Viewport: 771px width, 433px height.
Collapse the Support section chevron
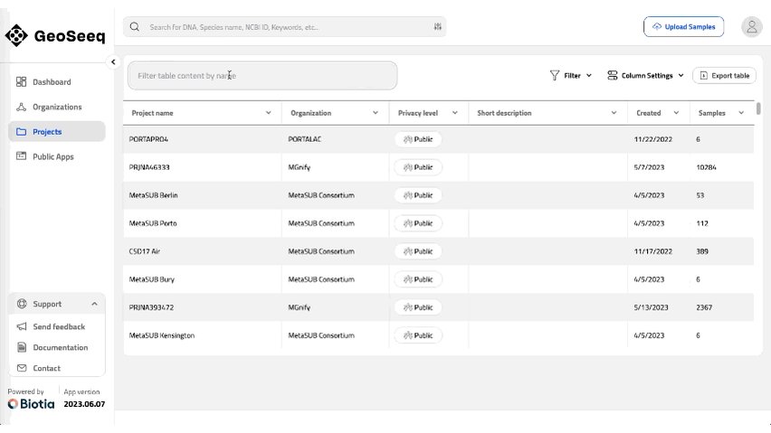94,304
